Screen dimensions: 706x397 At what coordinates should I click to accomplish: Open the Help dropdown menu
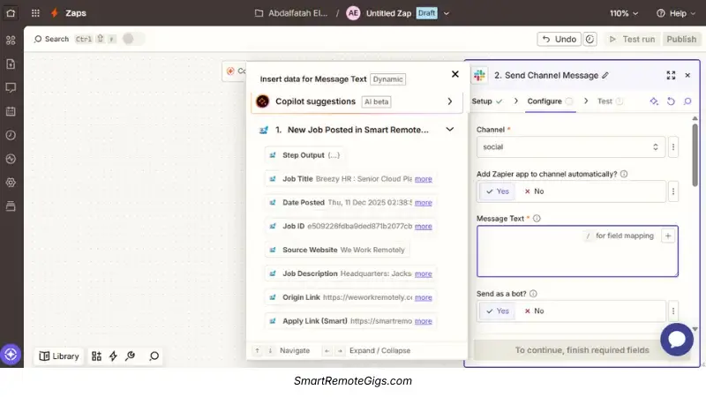[x=676, y=13]
